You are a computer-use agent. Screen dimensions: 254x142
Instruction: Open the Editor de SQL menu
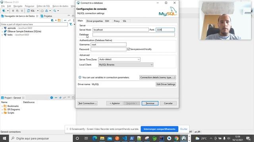pyautogui.click(x=43, y=6)
